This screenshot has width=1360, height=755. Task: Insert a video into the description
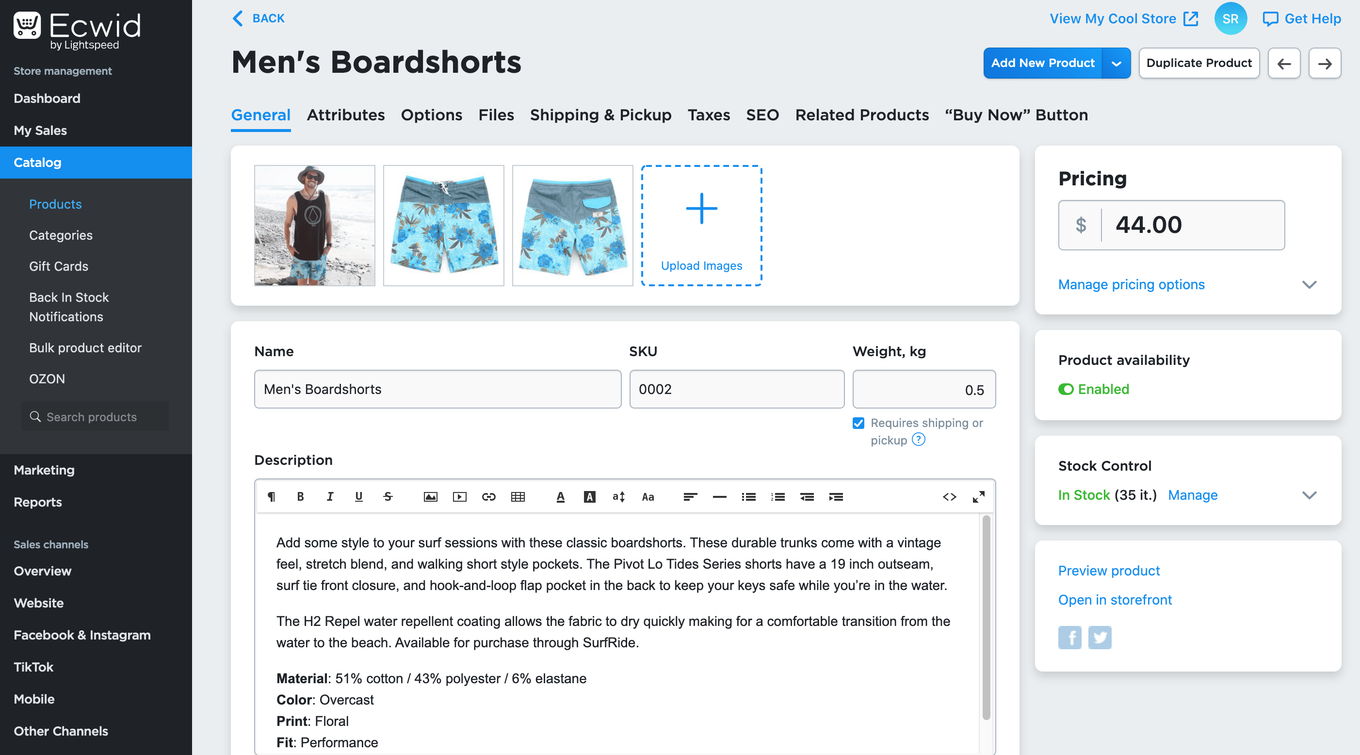pos(459,497)
